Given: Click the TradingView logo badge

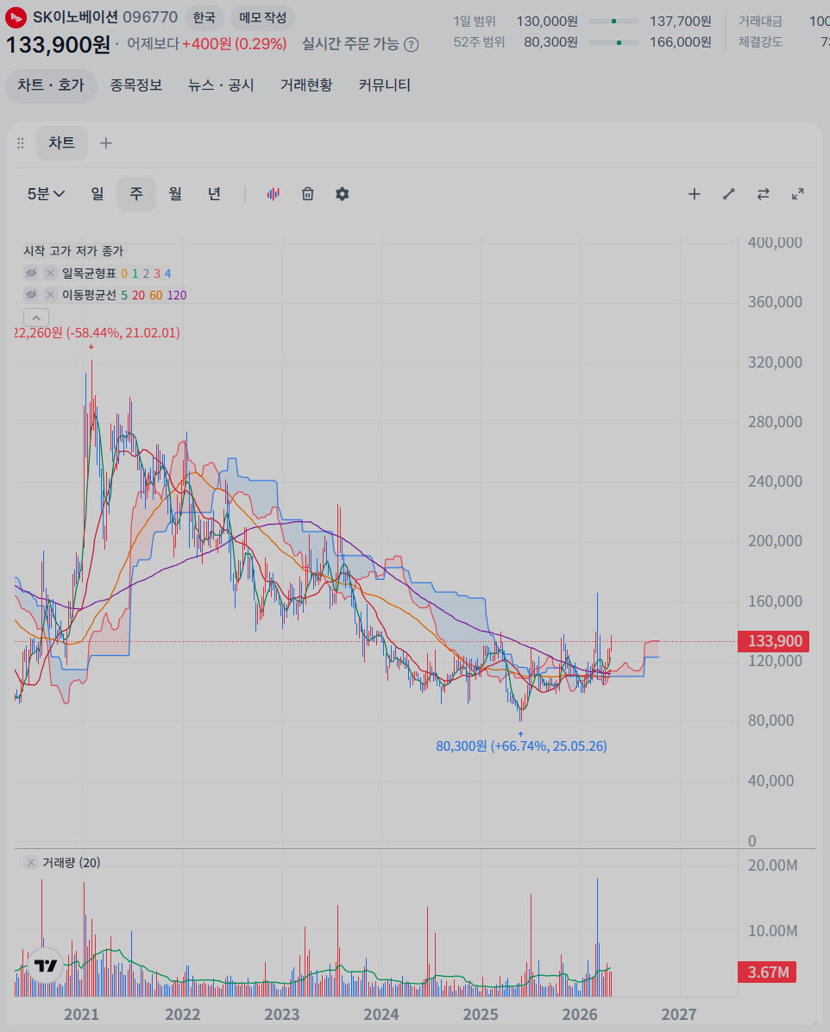Looking at the screenshot, I should point(46,966).
